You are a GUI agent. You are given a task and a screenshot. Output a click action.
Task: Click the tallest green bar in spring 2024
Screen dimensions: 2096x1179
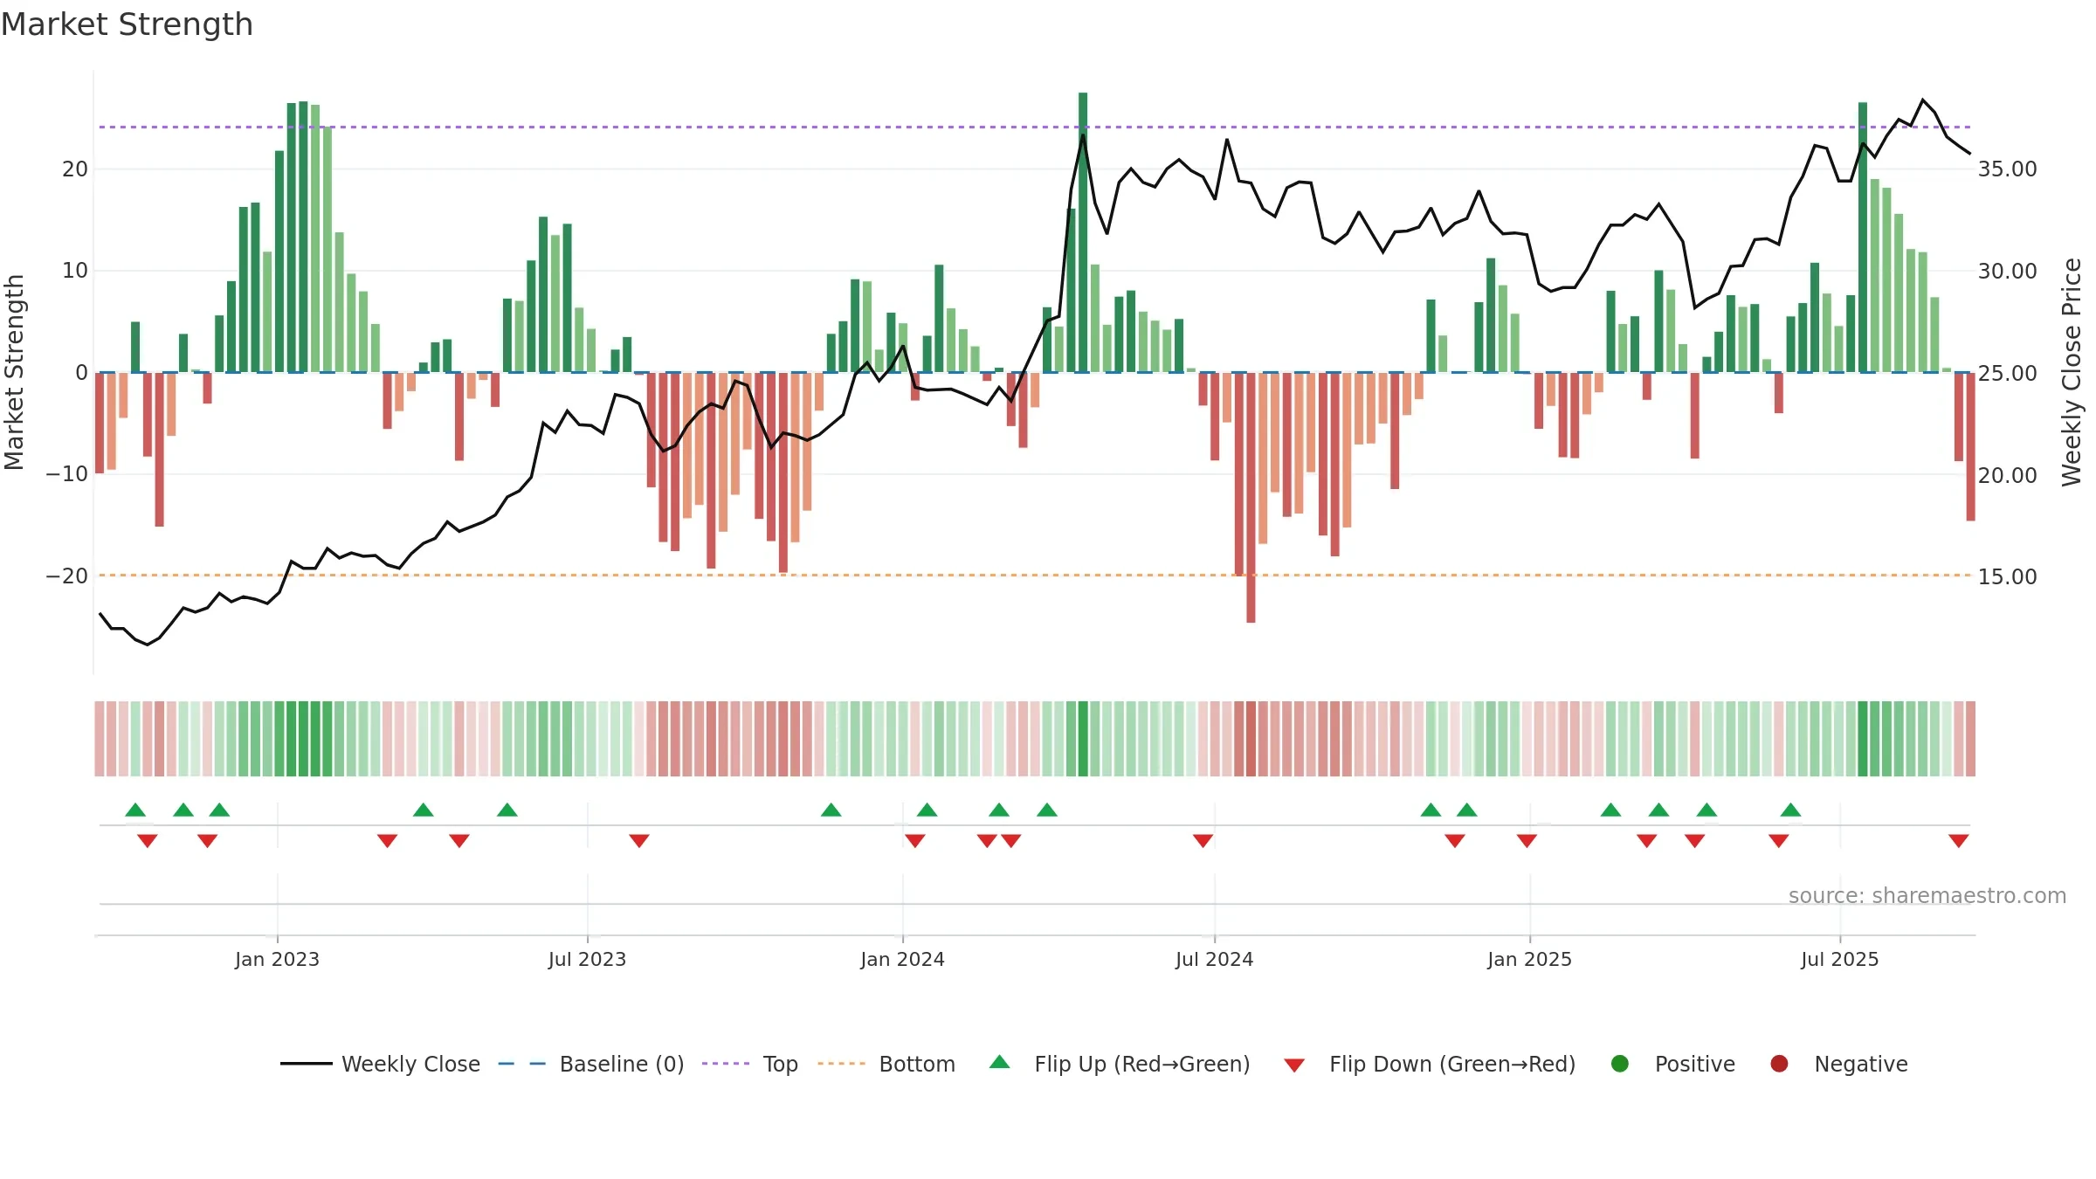1083,232
